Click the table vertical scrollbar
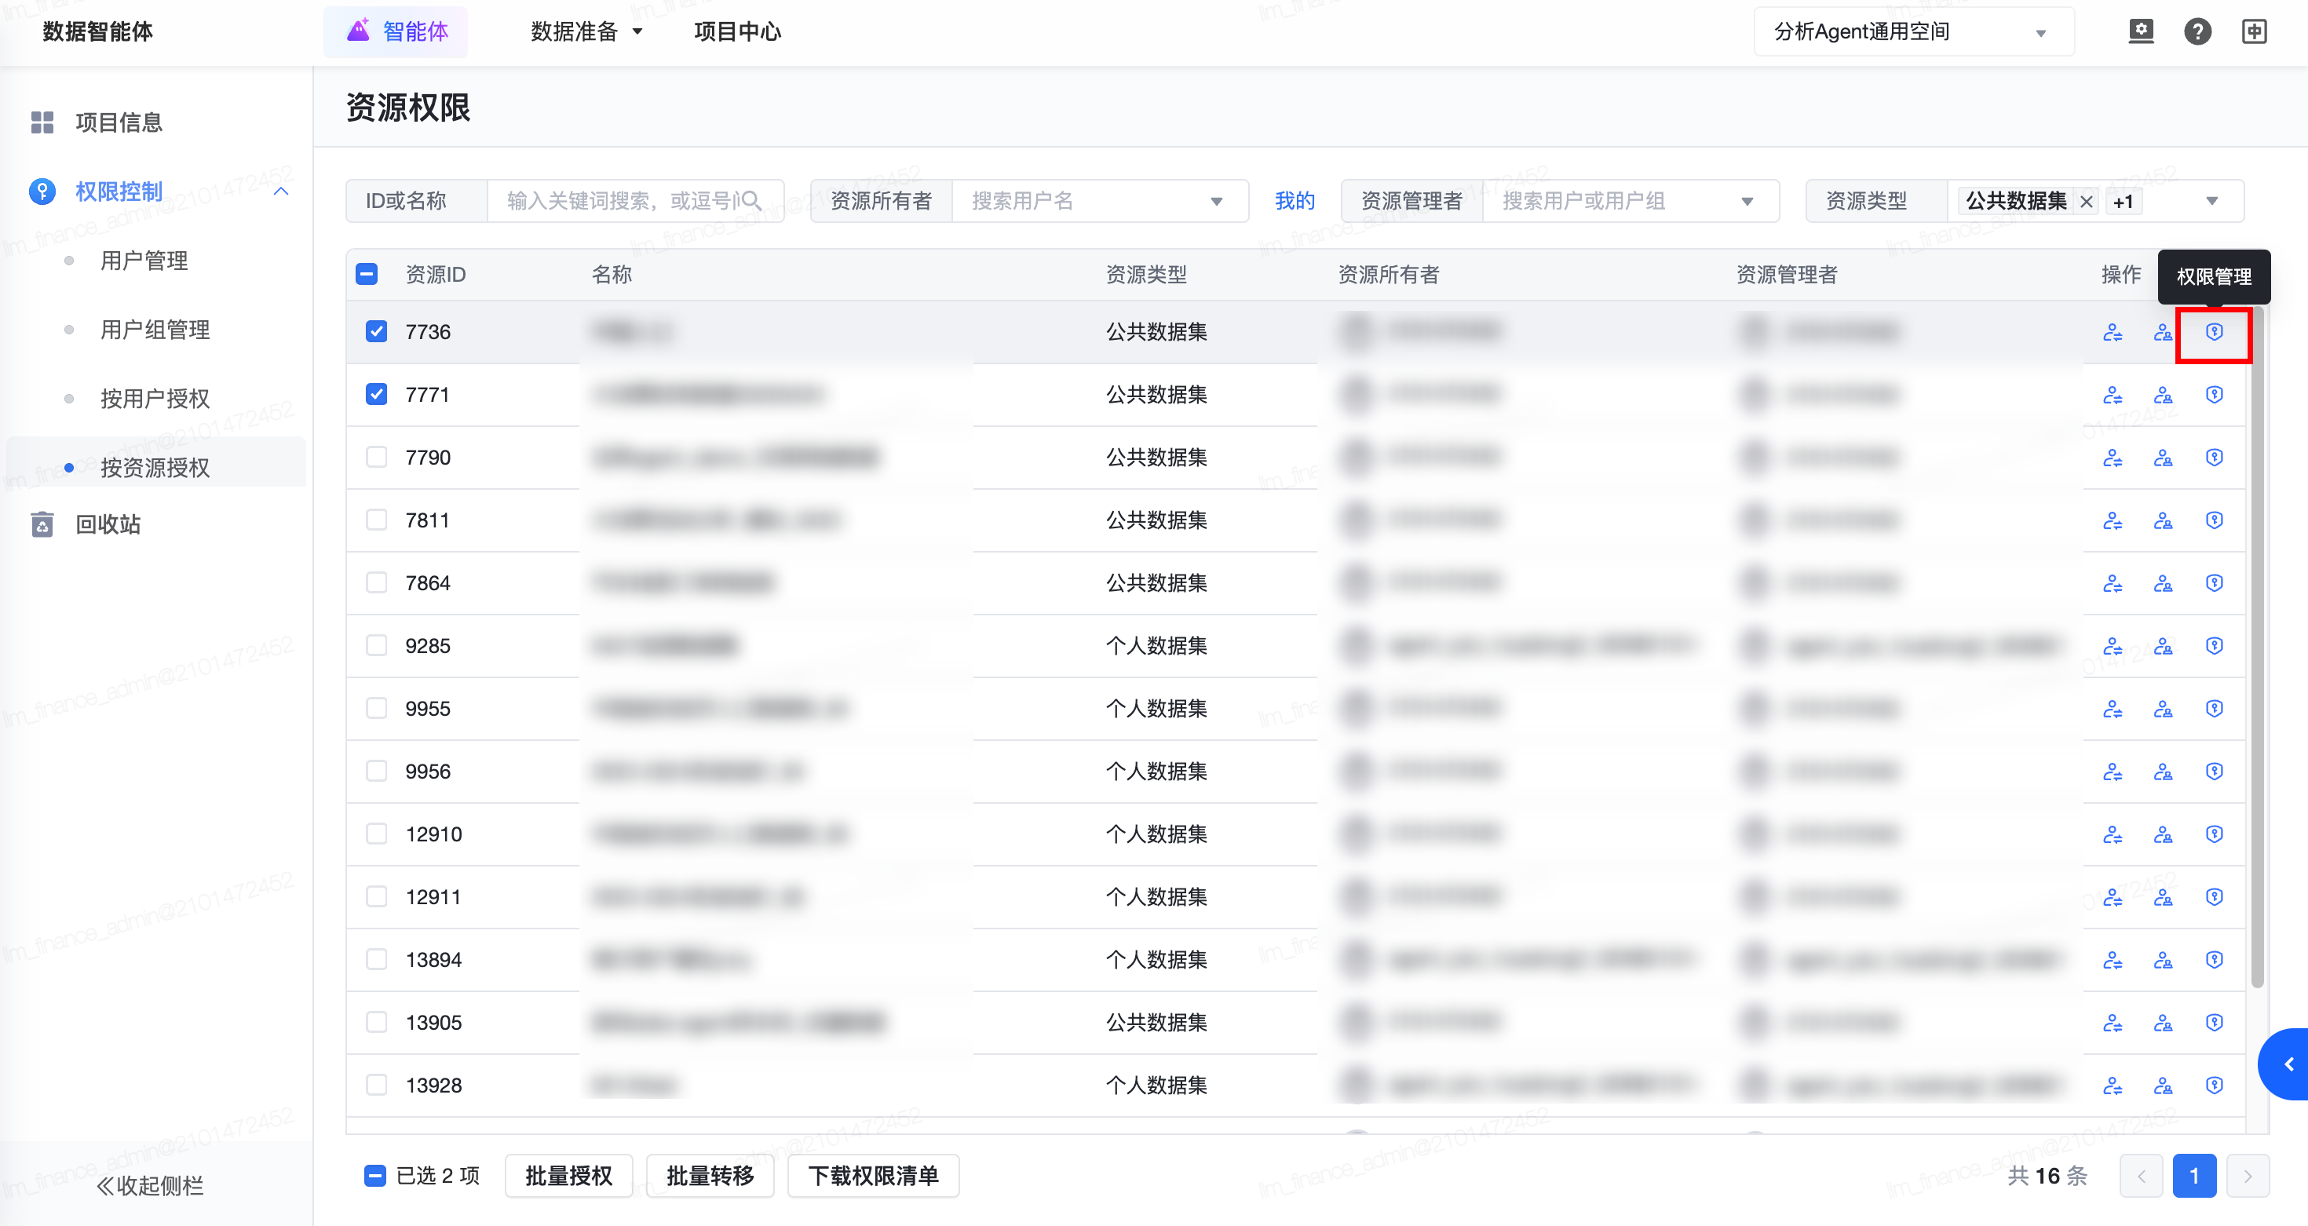 tap(2258, 649)
